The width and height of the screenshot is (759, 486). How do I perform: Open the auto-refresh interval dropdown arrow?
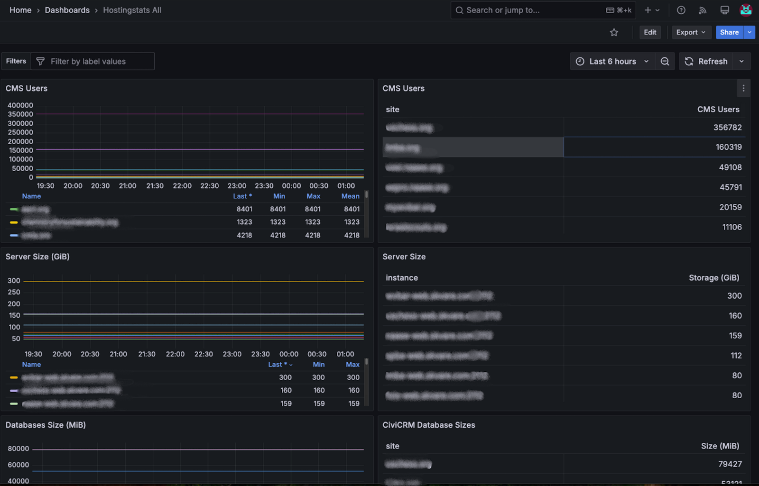(x=741, y=61)
